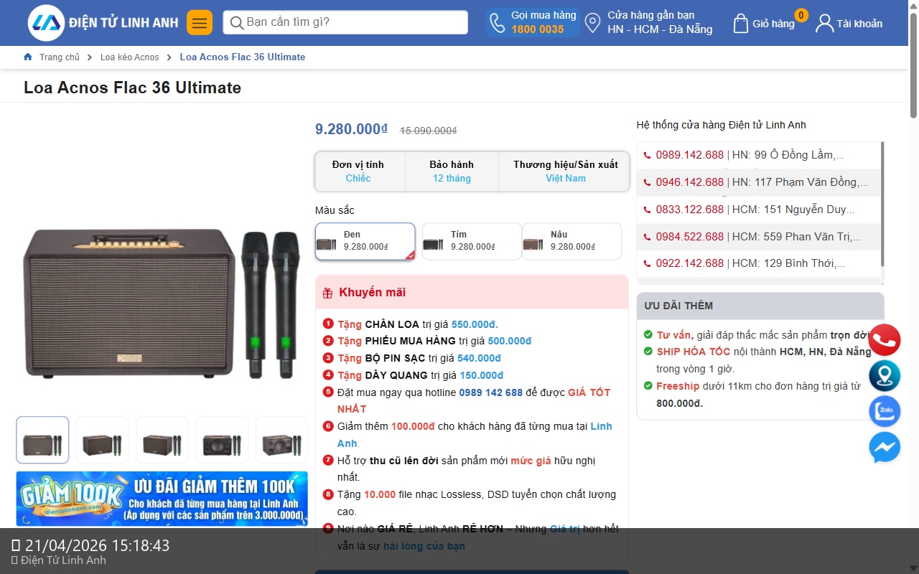This screenshot has width=919, height=574.
Task: Click phone icon next to 0989.142.688
Action: [x=647, y=155]
